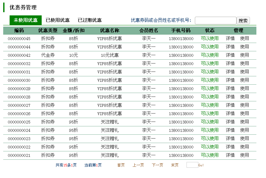Select the 共有15条1页 summary text
Screen dimensions: 266x178
66,165
